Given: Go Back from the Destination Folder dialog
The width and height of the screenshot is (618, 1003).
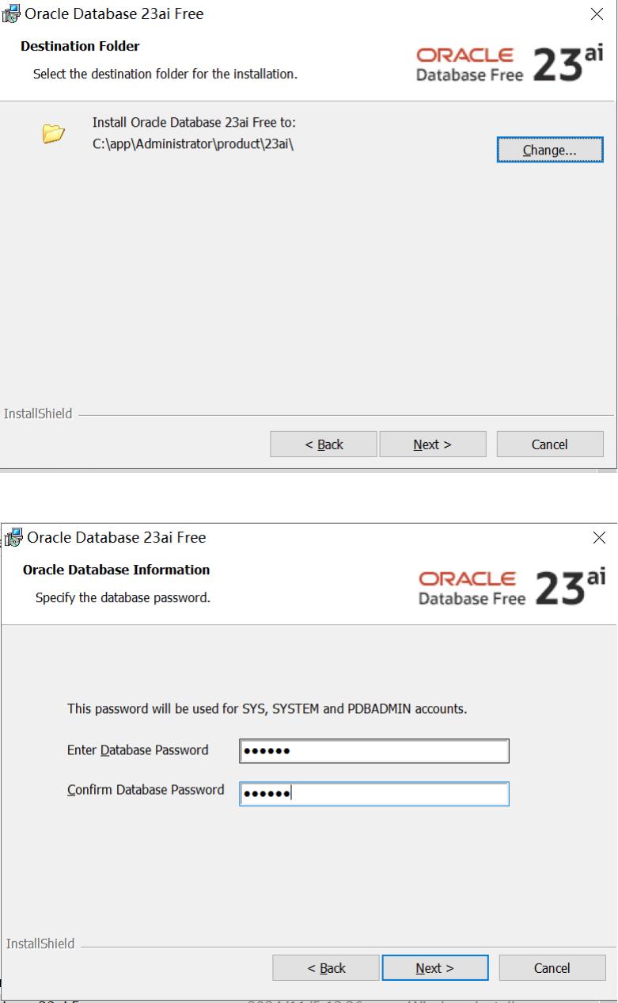Looking at the screenshot, I should [x=324, y=444].
